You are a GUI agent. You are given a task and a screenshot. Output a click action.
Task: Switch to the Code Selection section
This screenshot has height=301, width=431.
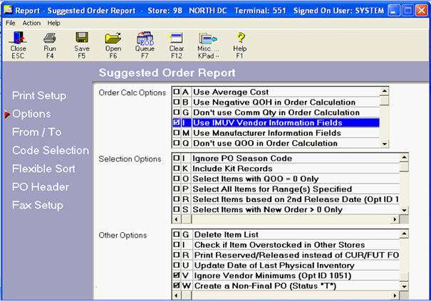[51, 150]
